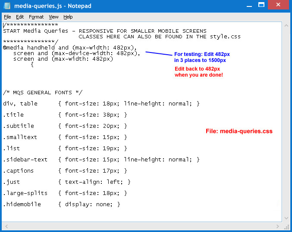Open the Edit menu
The width and height of the screenshot is (292, 232).
point(20,17)
